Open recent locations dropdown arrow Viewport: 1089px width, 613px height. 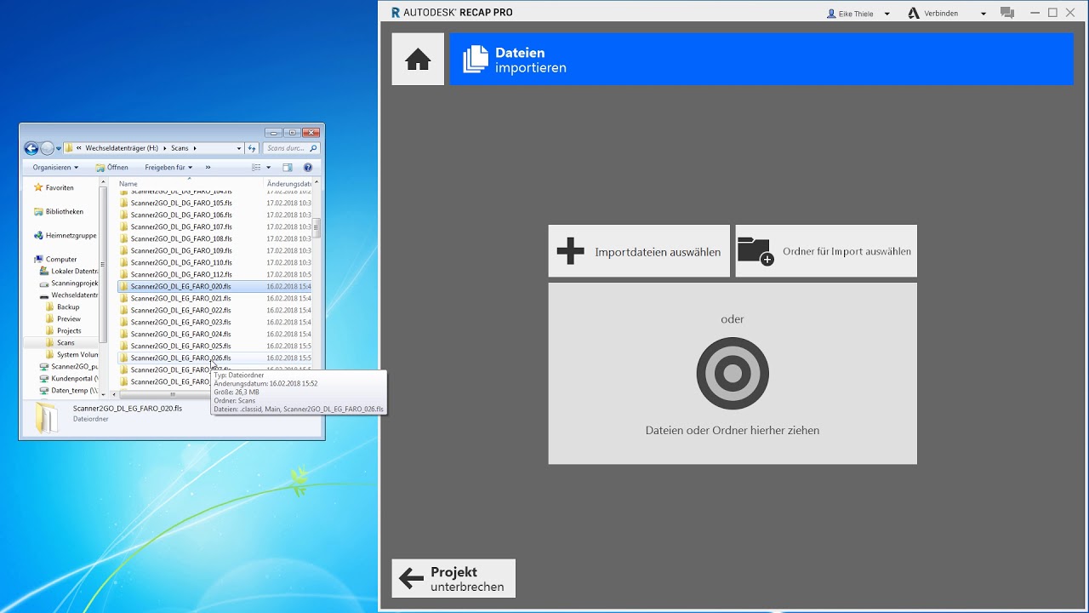coord(58,148)
